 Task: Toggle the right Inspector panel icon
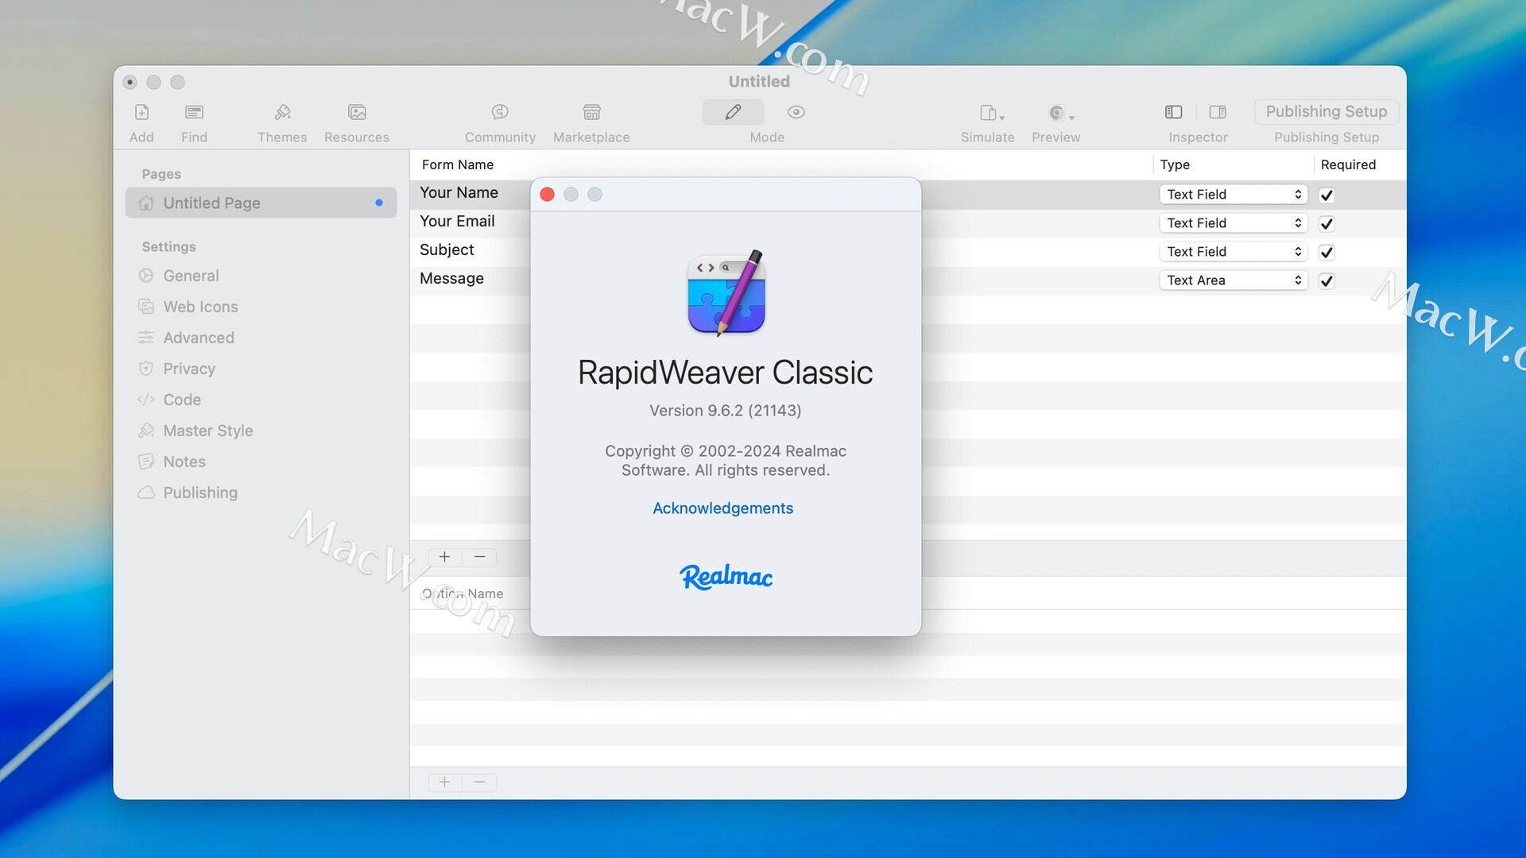[x=1218, y=112]
